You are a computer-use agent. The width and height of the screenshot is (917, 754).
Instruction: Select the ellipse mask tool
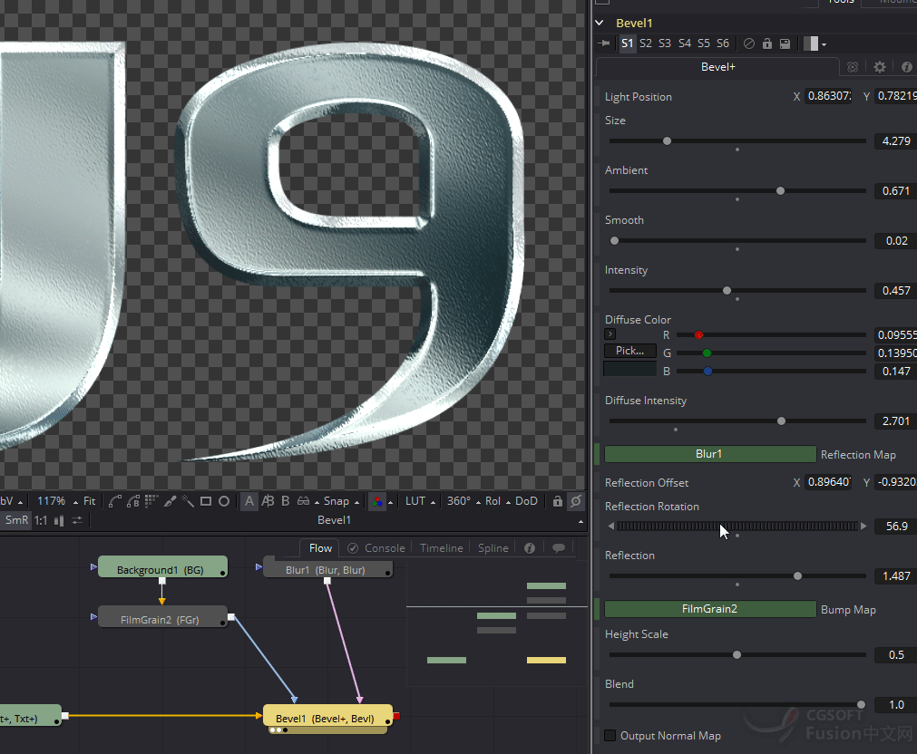tap(224, 501)
